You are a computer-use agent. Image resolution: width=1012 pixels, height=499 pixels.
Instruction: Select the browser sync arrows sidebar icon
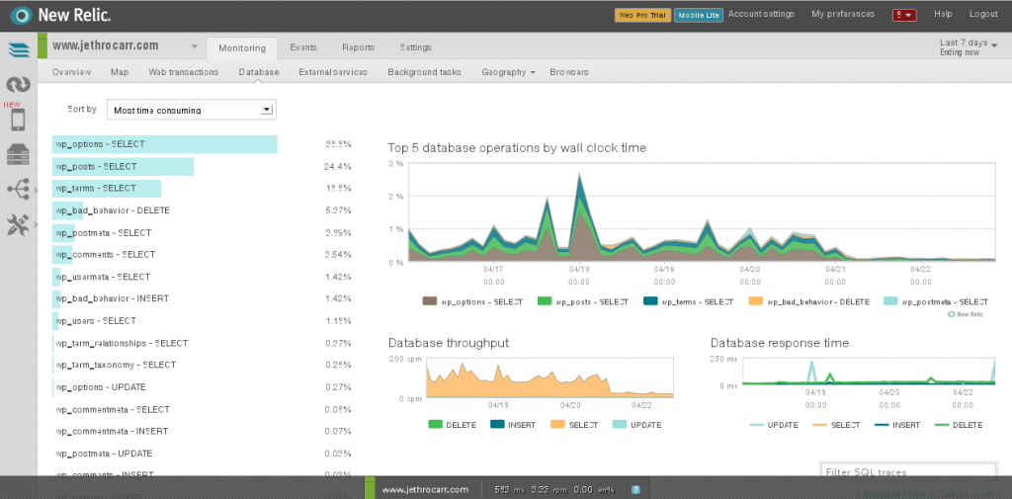[x=19, y=85]
